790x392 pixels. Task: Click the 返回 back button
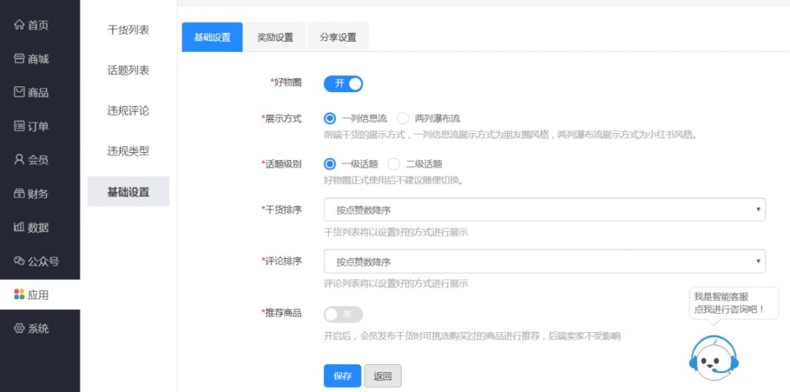point(383,377)
